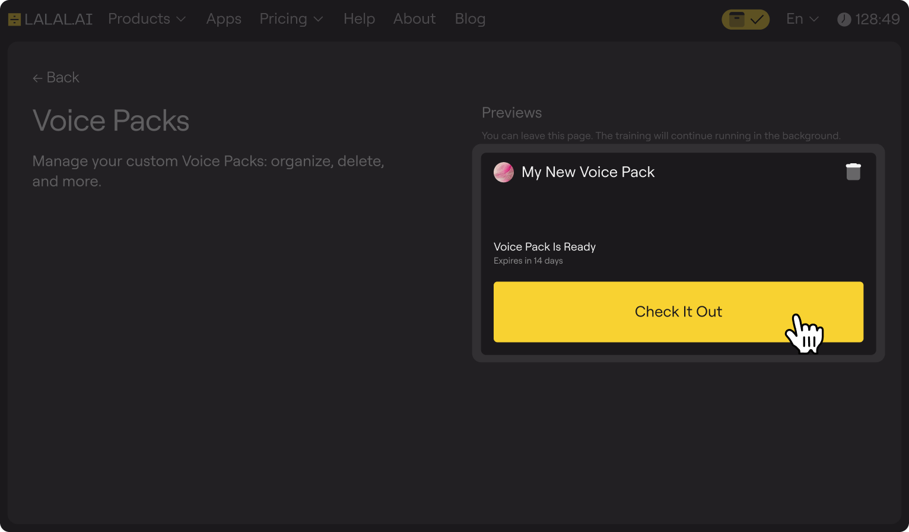The height and width of the screenshot is (532, 909).
Task: Switch the yellow upload completion toggle
Action: (745, 19)
